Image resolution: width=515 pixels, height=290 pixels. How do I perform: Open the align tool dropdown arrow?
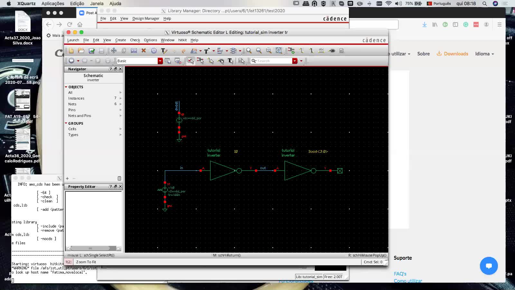(x=227, y=51)
